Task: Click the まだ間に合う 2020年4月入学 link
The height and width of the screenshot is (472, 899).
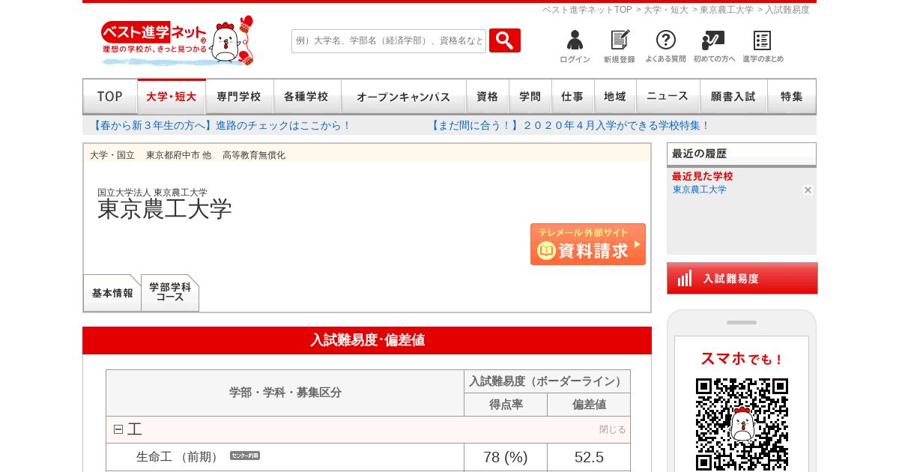Action: tap(569, 126)
